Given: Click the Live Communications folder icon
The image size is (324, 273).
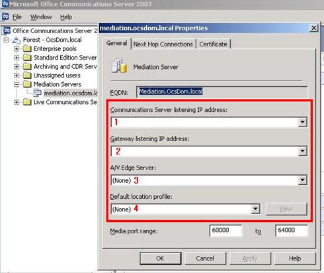Looking at the screenshot, I should tap(27, 102).
